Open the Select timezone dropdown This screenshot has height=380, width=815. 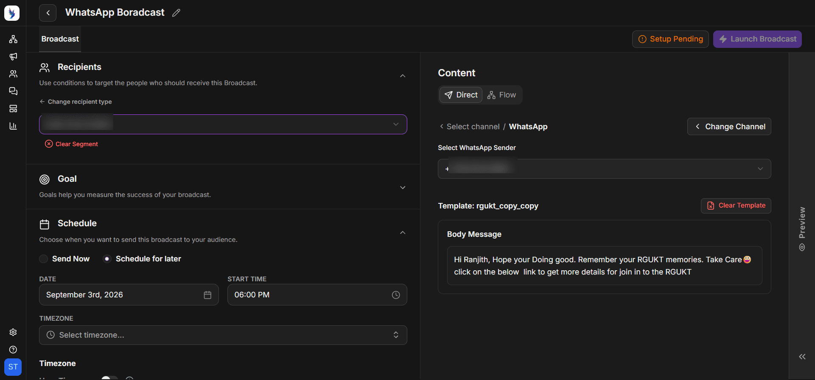pos(223,335)
